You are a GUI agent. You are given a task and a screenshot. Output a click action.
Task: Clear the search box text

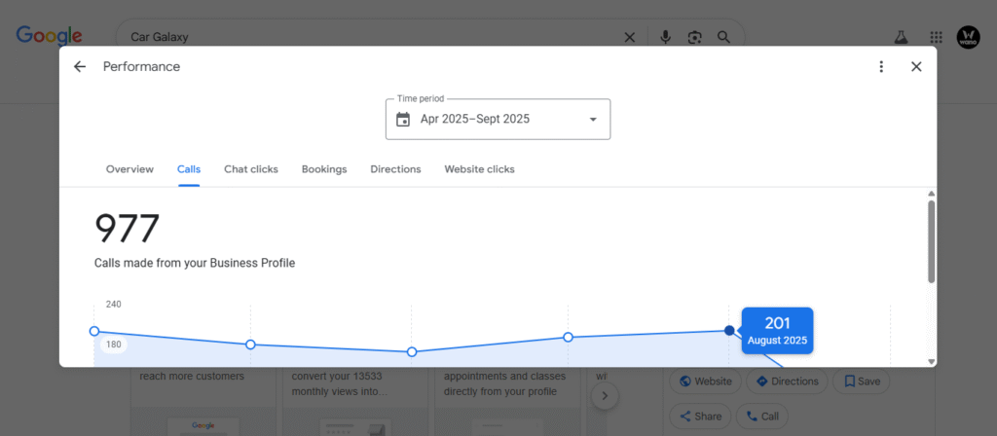pyautogui.click(x=629, y=37)
